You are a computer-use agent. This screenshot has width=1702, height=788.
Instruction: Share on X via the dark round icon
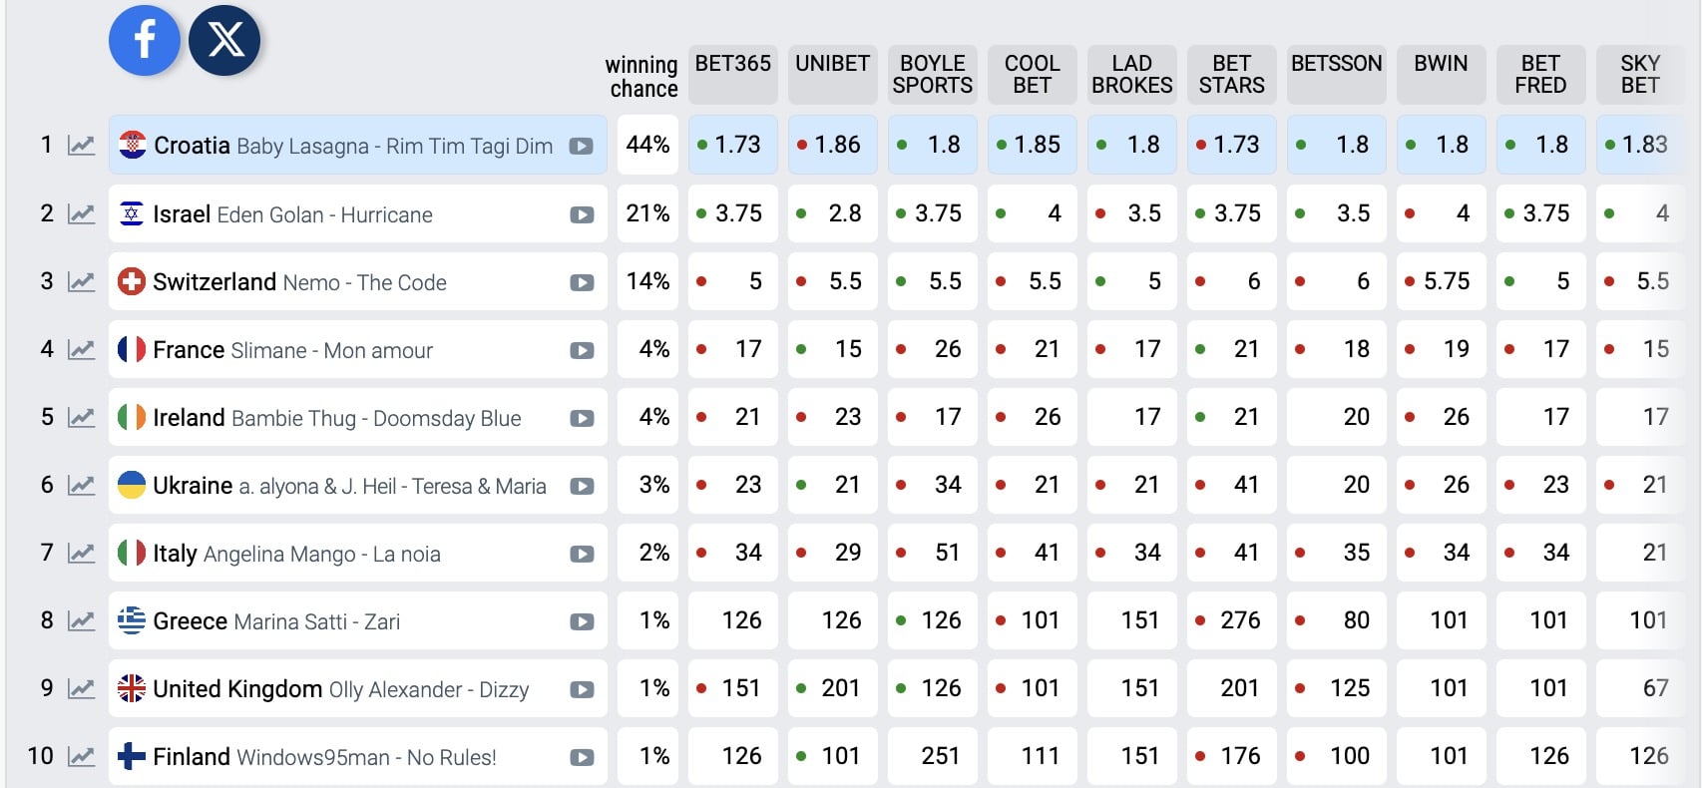224,41
